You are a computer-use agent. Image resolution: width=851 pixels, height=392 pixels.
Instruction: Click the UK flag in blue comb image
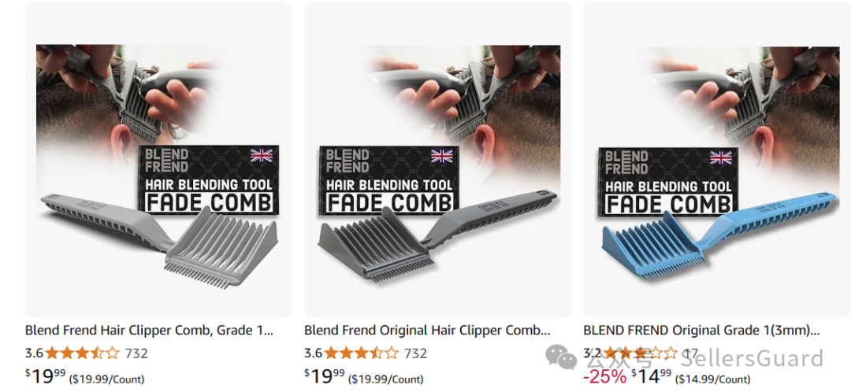coord(721,157)
